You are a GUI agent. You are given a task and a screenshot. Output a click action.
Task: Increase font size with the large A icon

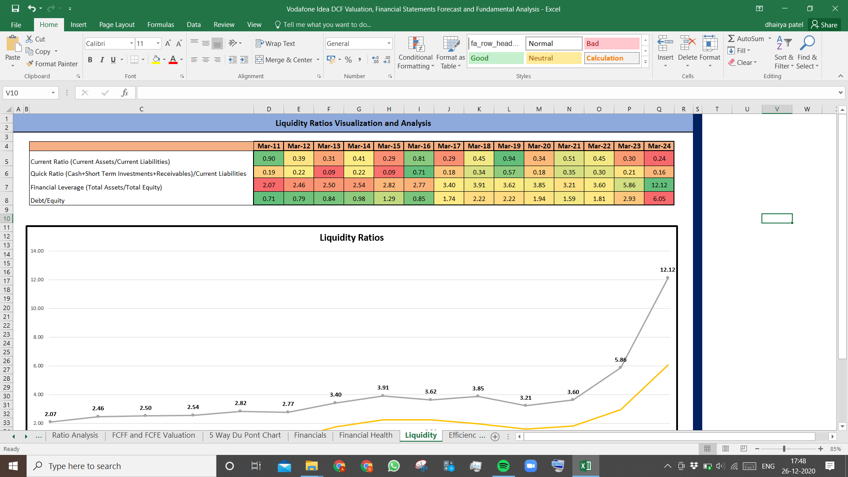click(168, 43)
